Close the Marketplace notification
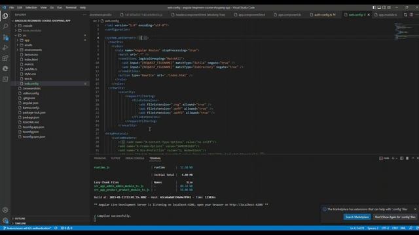Viewport: 419px width, 235px height. click(415, 209)
